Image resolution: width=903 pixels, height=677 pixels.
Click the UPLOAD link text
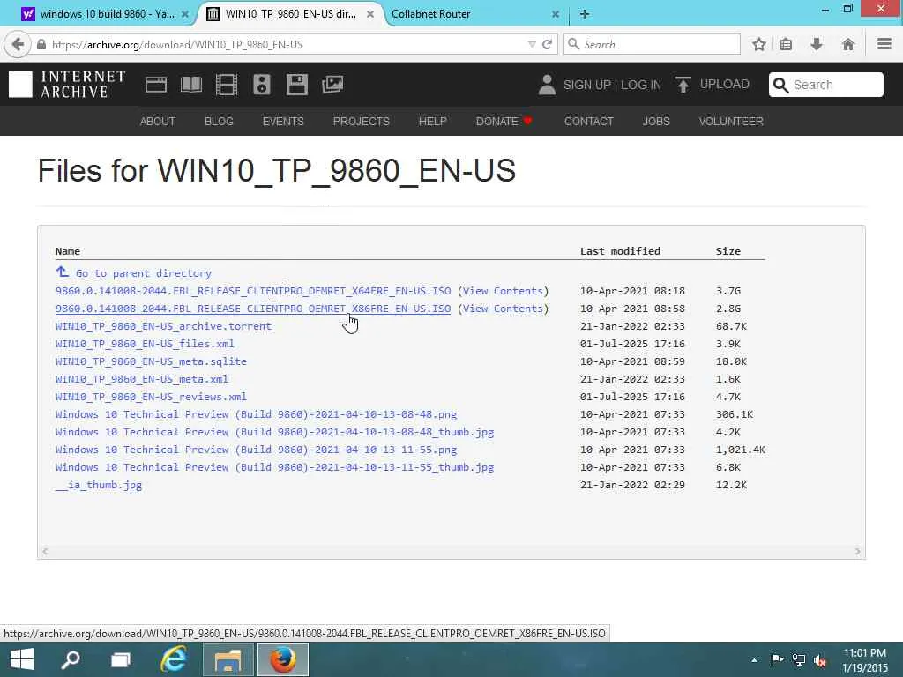pyautogui.click(x=725, y=84)
